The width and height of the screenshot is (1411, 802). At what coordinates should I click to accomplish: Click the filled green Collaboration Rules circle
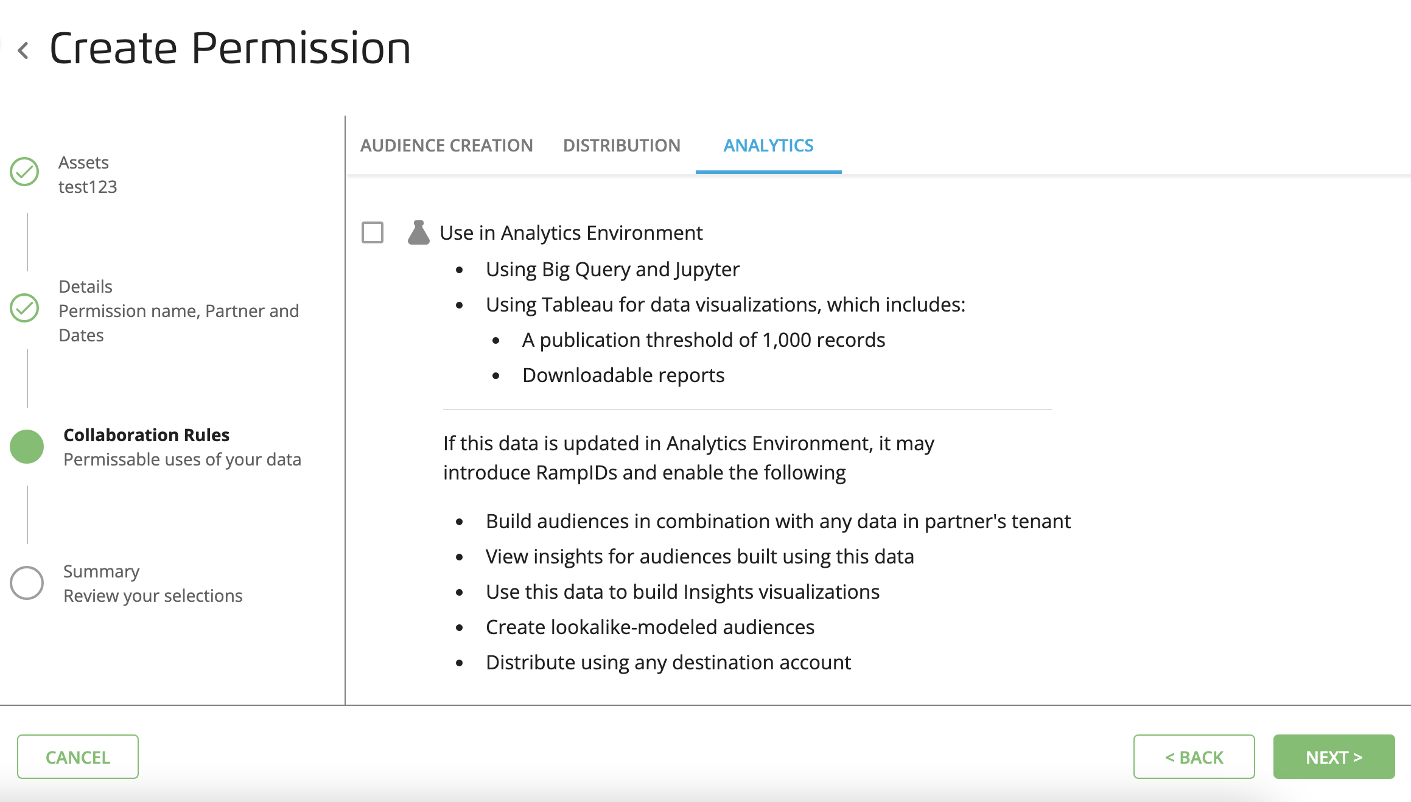(27, 447)
